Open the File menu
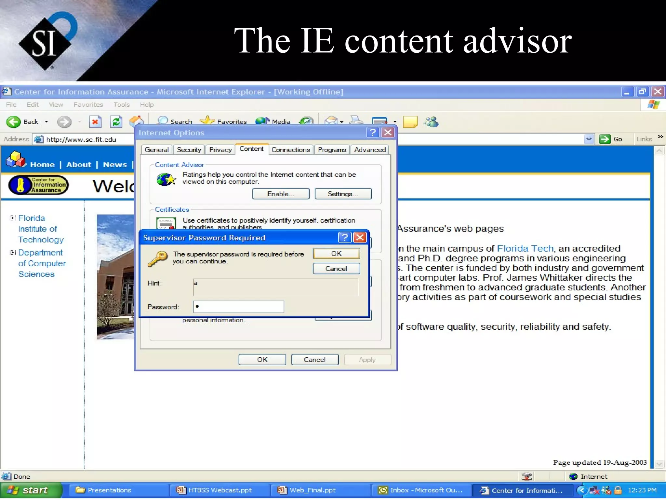Image resolution: width=666 pixels, height=500 pixels. click(11, 104)
